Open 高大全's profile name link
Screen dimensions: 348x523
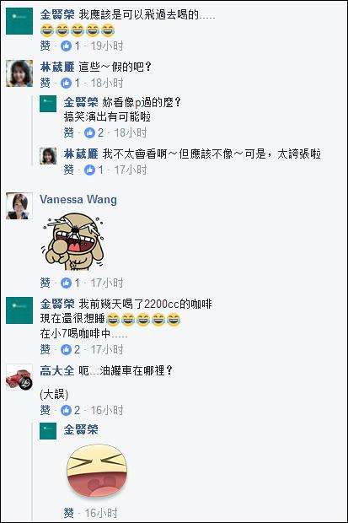57,370
